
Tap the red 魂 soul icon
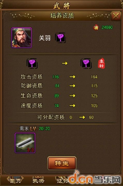(96, 27)
